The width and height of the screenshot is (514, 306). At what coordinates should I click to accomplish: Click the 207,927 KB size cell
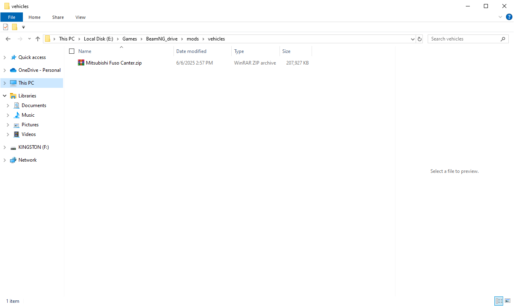pyautogui.click(x=297, y=63)
